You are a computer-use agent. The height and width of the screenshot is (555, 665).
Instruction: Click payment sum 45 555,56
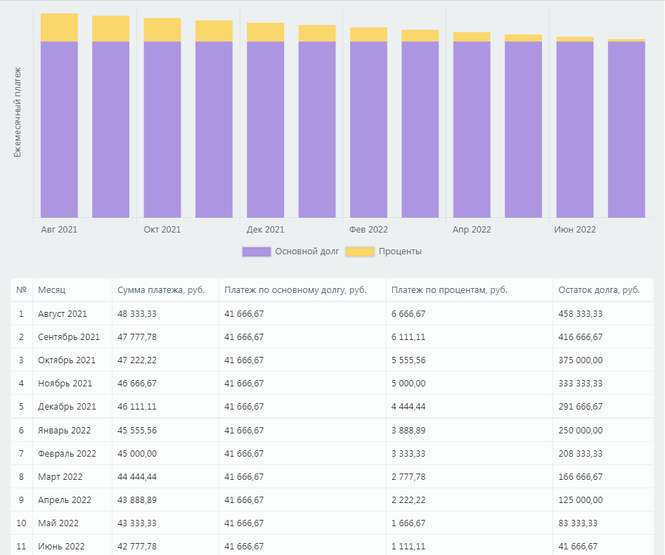137,431
